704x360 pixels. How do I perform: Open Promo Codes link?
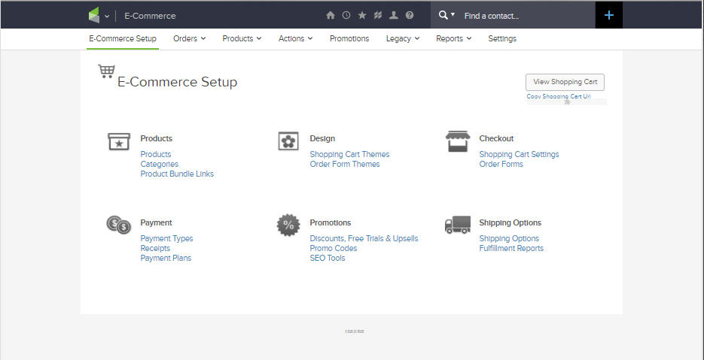click(334, 248)
